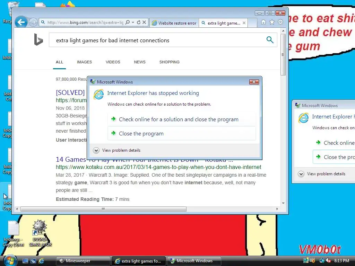Choose 'Close the program' in front dialog
Viewport: 355px width, 266px height.
[x=182, y=134]
